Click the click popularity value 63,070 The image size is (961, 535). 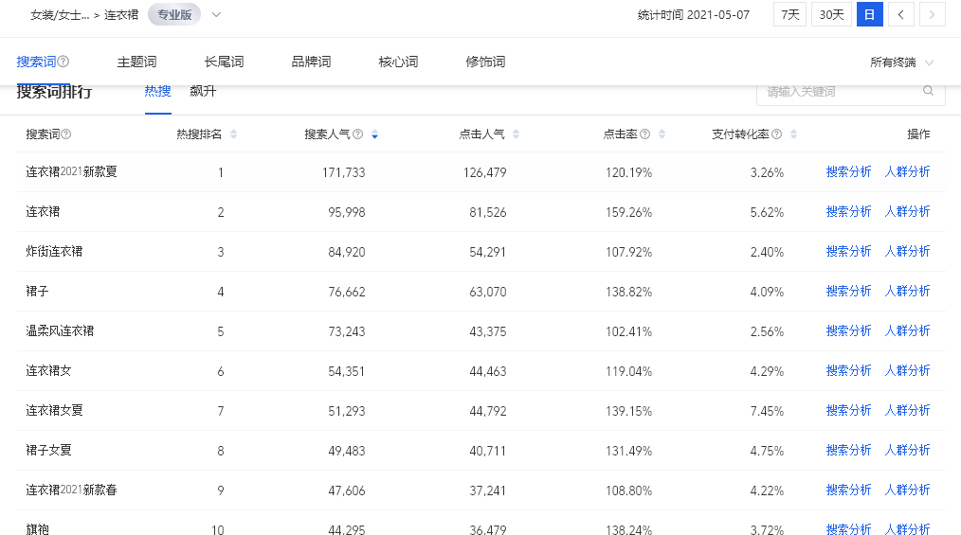tap(488, 292)
